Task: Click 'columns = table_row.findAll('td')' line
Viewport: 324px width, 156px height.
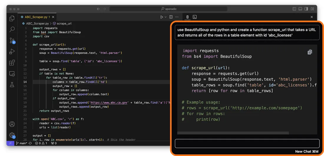Action: coord(80,82)
